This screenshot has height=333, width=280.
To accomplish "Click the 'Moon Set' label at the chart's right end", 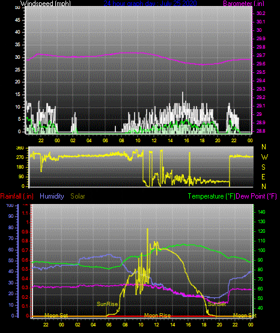I will point(245,316).
